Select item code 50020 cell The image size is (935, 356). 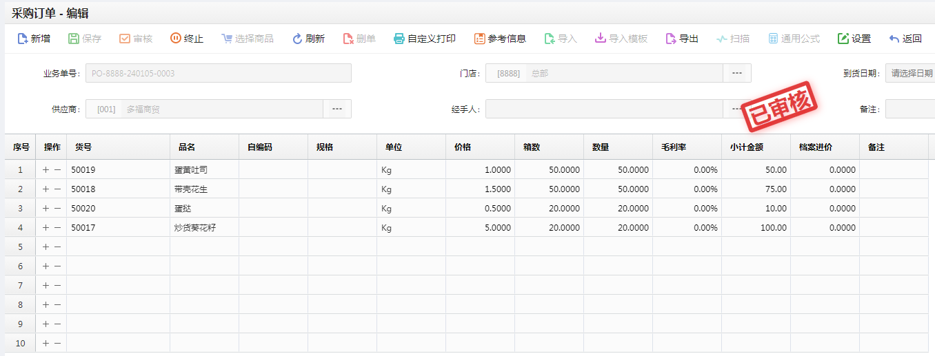click(118, 208)
